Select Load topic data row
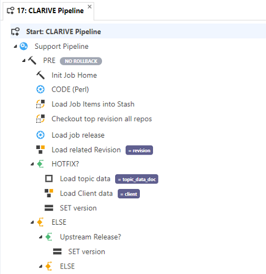266x274 pixels. coord(85,179)
